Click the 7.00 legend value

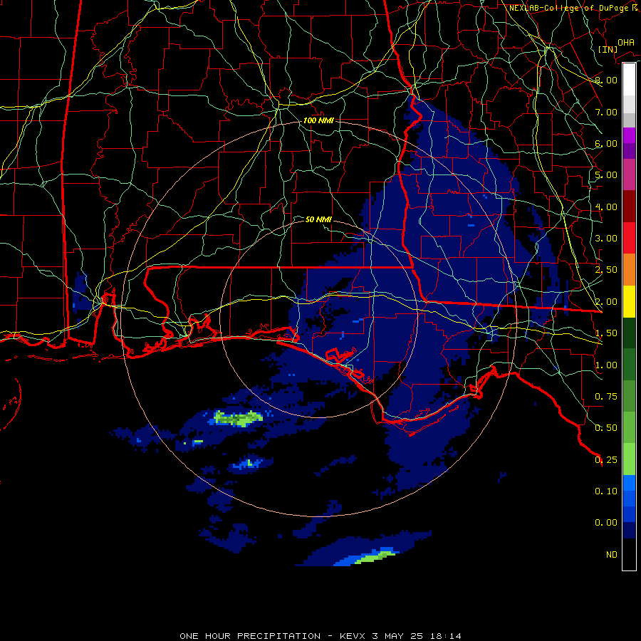pyautogui.click(x=606, y=112)
